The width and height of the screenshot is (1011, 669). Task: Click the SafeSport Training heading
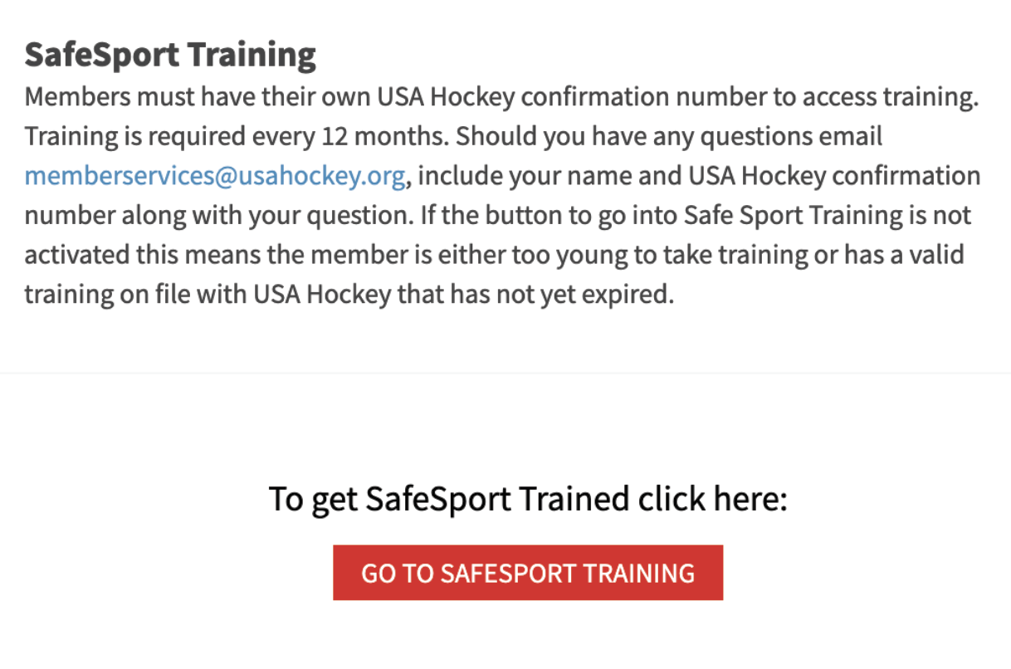[170, 55]
